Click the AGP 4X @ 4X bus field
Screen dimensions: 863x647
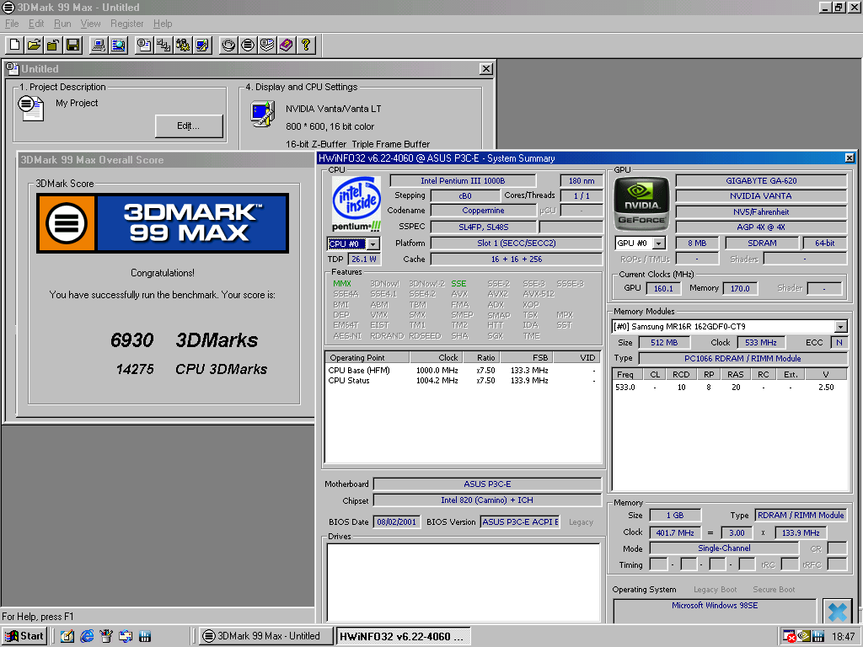click(761, 227)
